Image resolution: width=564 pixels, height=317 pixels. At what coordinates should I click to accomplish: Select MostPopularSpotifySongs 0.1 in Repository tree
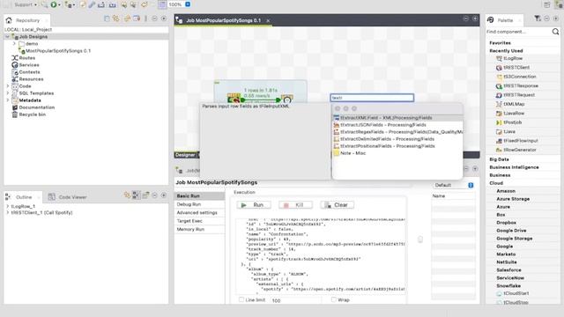point(58,51)
